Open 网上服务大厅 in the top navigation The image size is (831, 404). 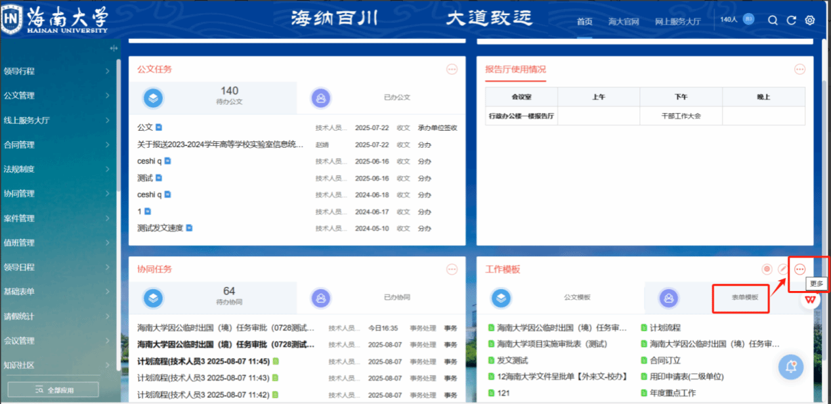coord(677,22)
